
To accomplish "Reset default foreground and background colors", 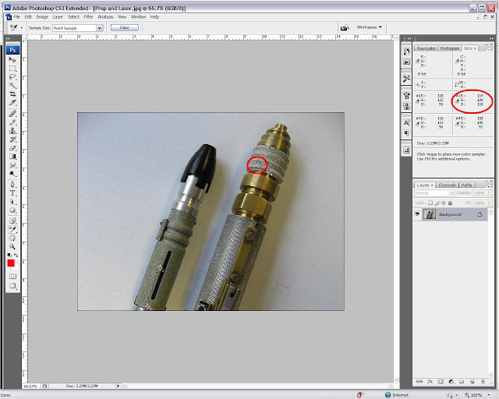I will (9, 255).
